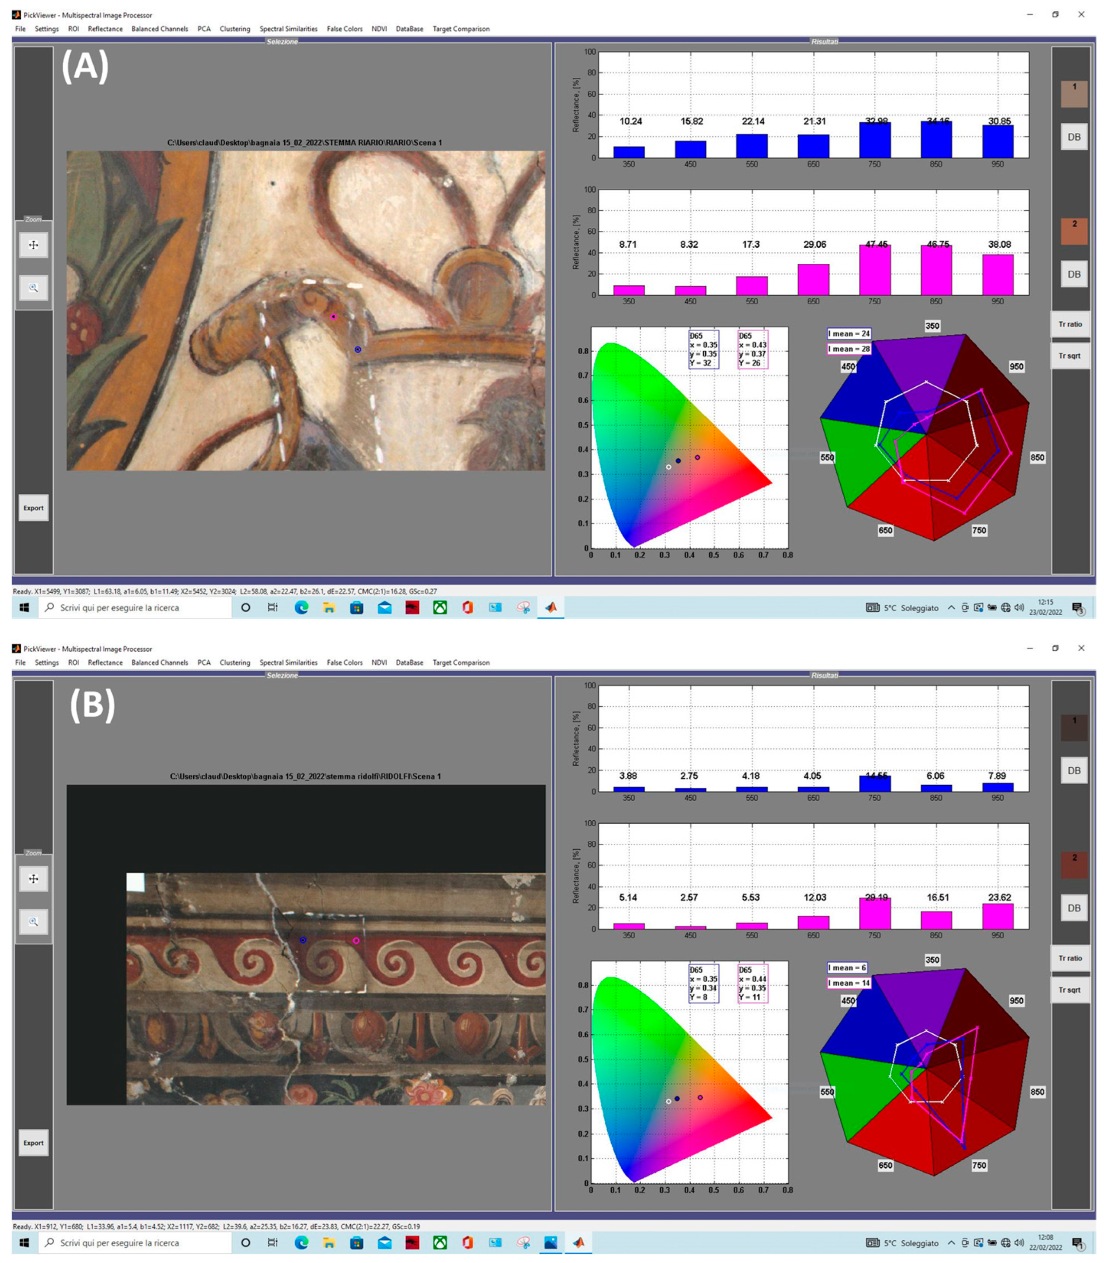This screenshot has width=1104, height=1263.
Task: Open File Explorer from the 12:08 taskbar
Action: [x=329, y=1242]
